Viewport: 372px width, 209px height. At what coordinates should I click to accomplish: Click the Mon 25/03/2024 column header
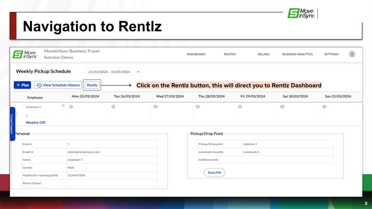coord(85,96)
